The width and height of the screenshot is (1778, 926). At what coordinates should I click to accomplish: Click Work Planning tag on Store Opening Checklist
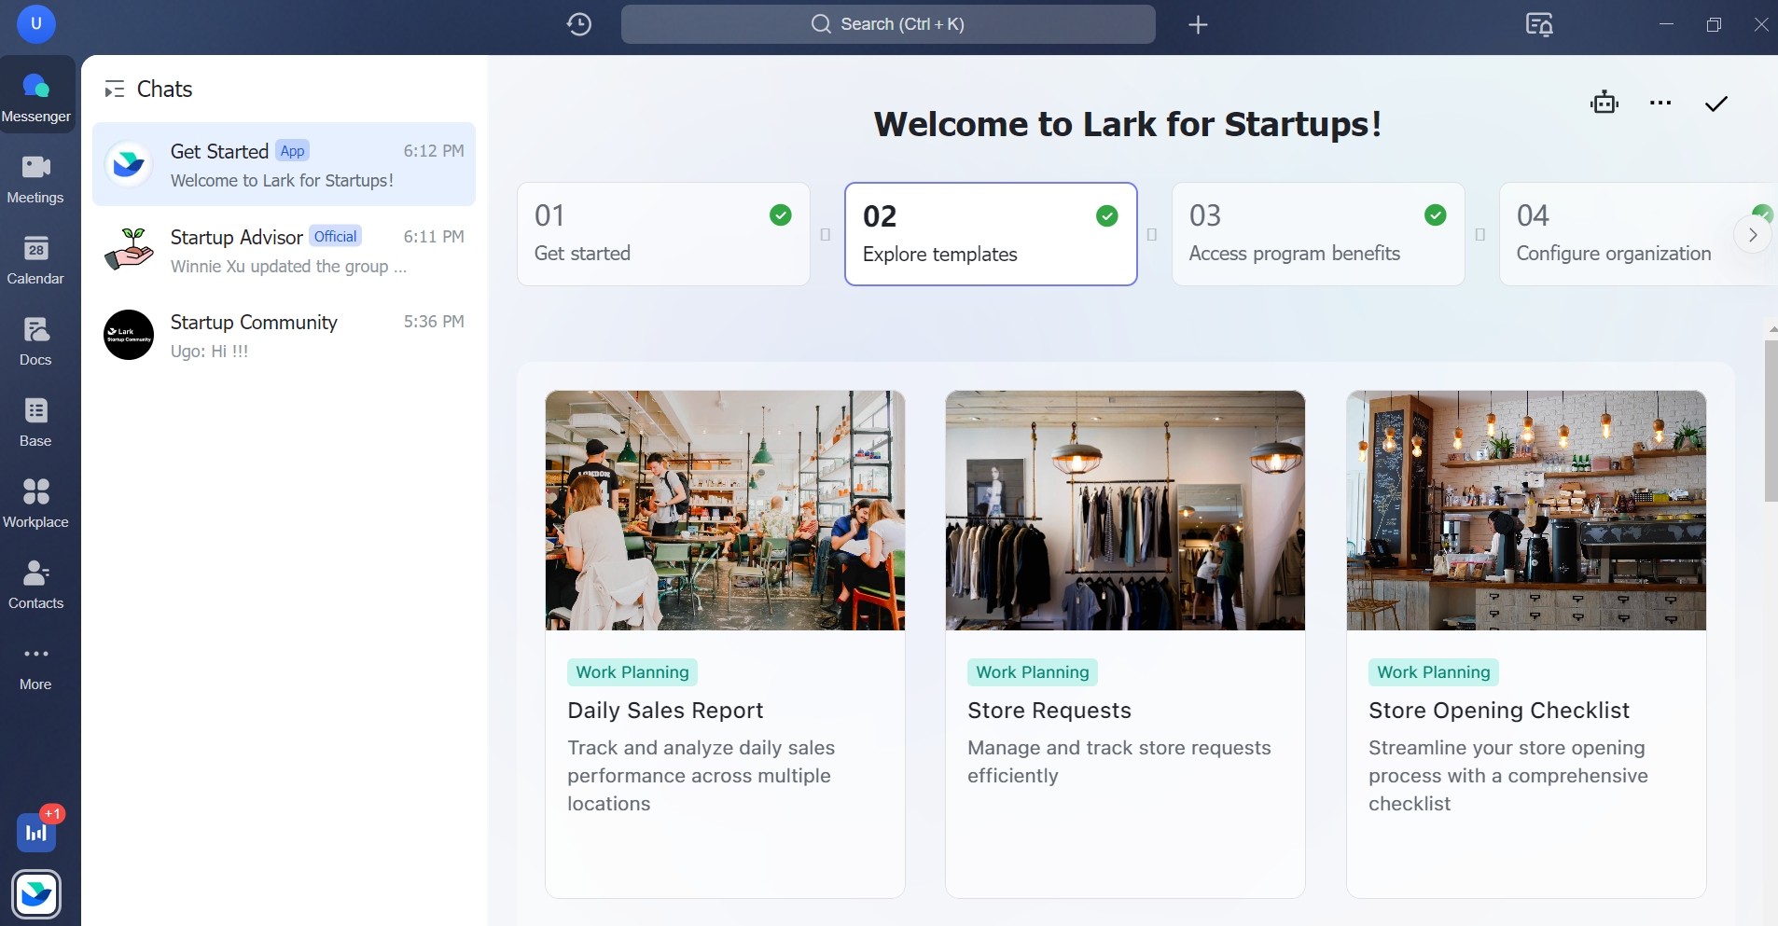1434,672
